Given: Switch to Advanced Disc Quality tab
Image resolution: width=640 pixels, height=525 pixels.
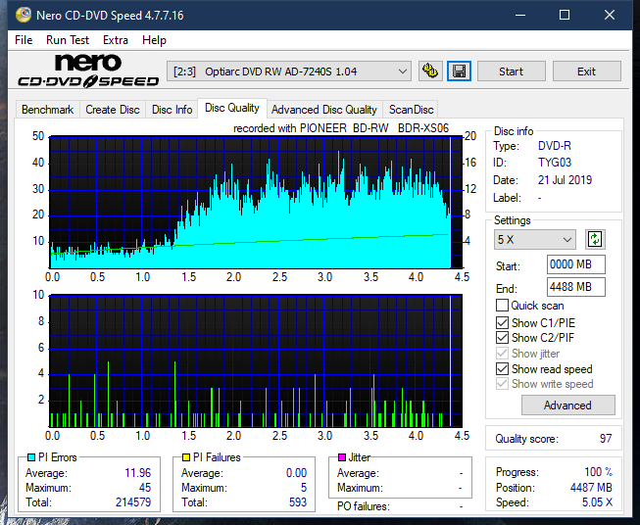Looking at the screenshot, I should coord(324,110).
